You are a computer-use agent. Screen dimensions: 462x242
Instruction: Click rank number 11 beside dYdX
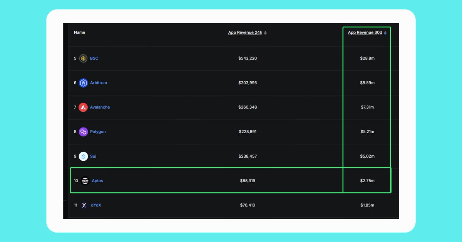click(x=76, y=205)
